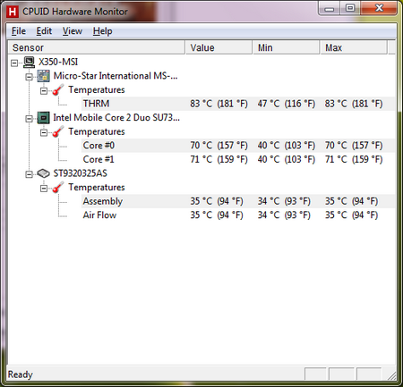Maximize the CPUID Hardware Monitor window
Image resolution: width=403 pixels, height=387 pixels.
tap(350, 8)
